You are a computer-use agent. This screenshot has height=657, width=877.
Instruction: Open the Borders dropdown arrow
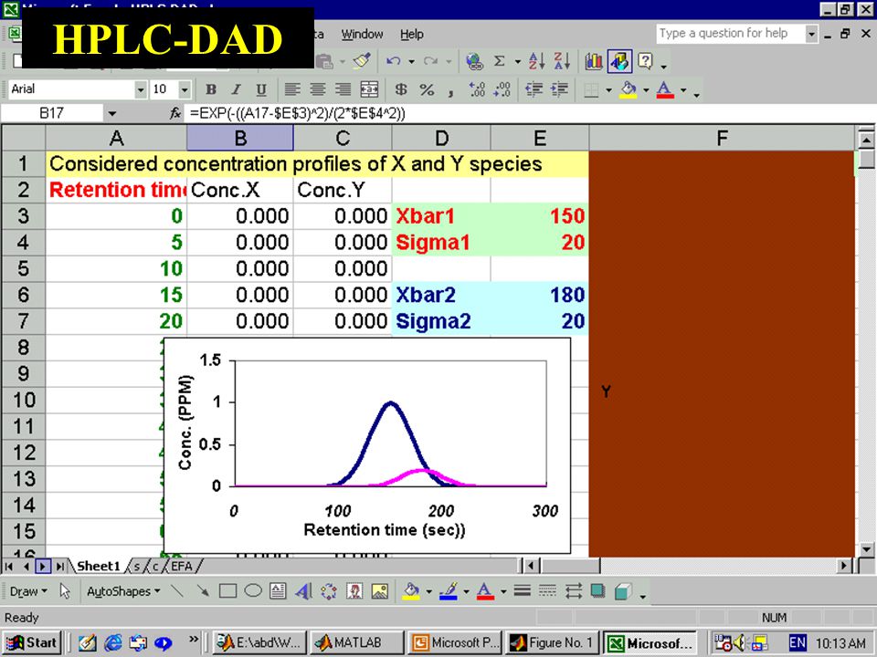(x=609, y=90)
